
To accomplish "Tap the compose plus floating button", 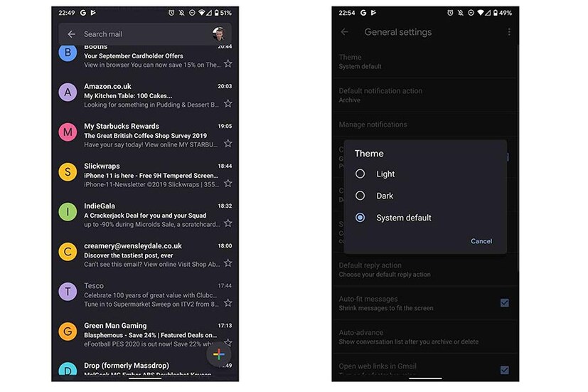I will click(x=218, y=354).
